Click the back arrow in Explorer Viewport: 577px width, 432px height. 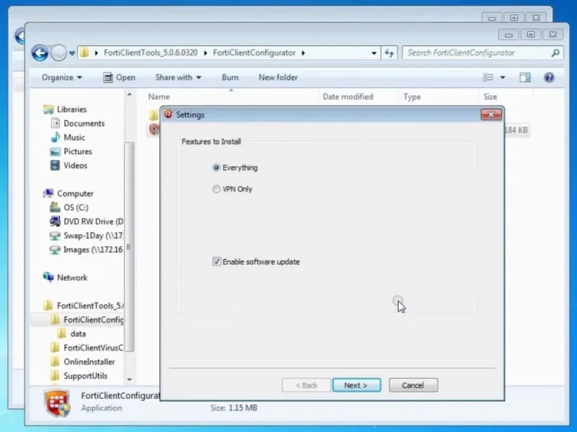40,53
